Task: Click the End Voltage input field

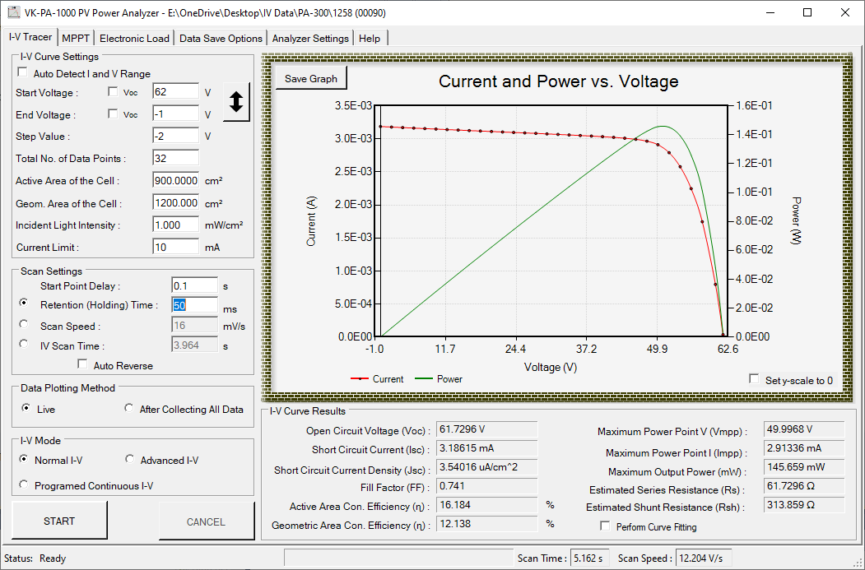Action: [x=175, y=114]
